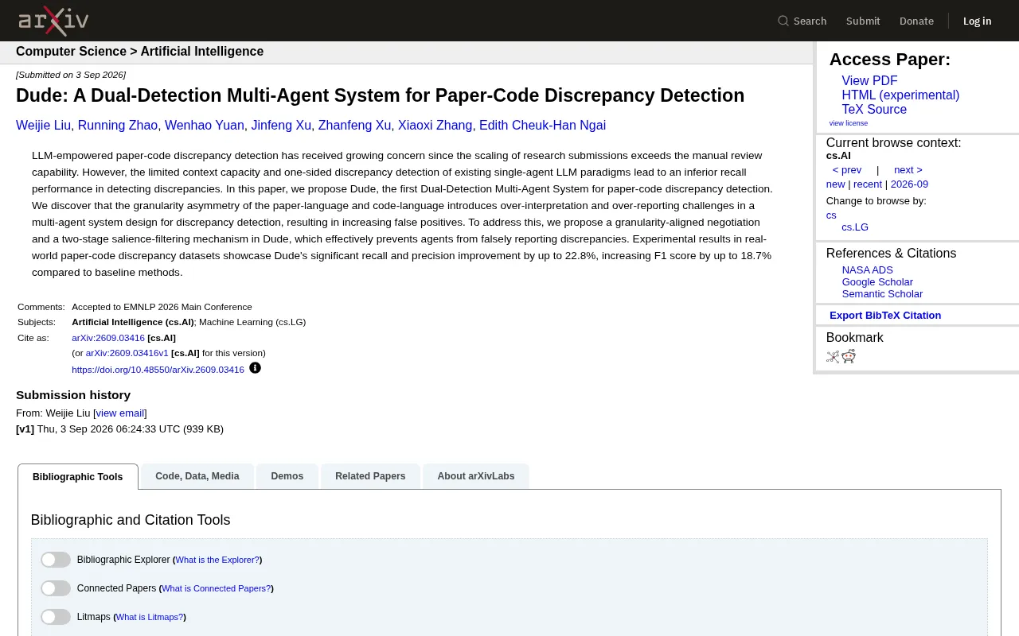The width and height of the screenshot is (1019, 636).
Task: Click Donate in the header
Action: [x=916, y=21]
